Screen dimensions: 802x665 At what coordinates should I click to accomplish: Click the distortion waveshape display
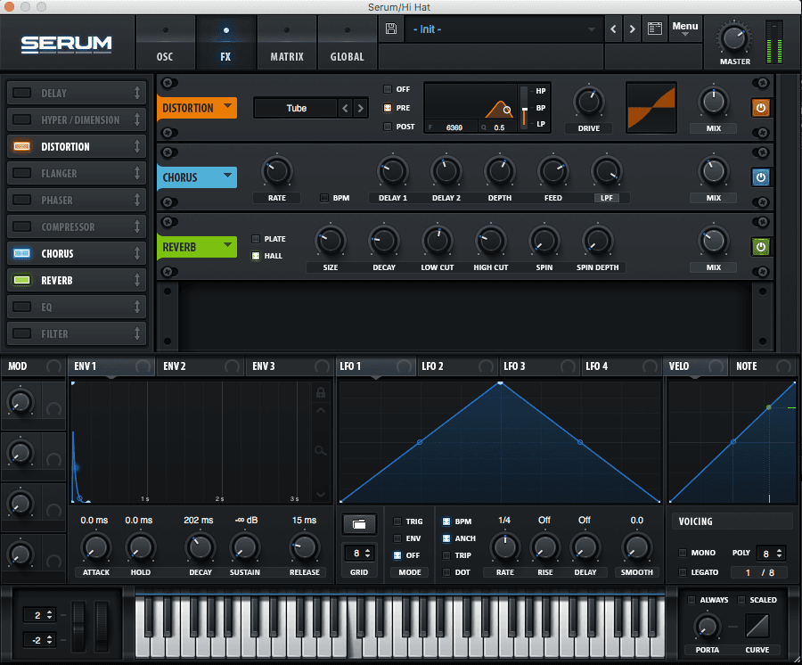tap(651, 108)
